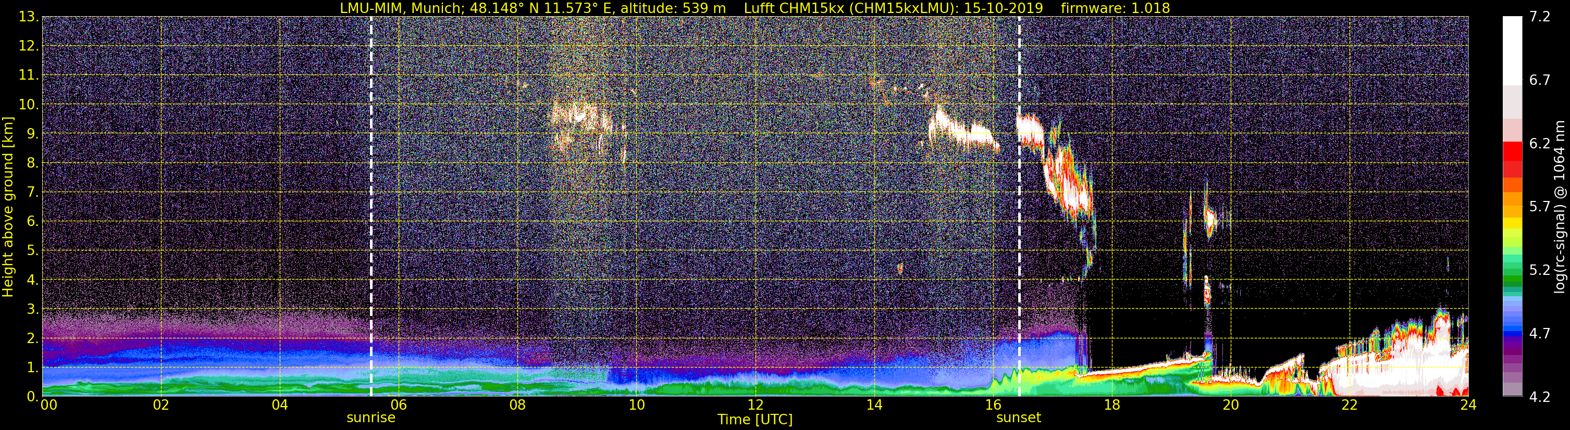This screenshot has width=1570, height=430.
Task: Click the time axis tick label '08'
Action: (x=517, y=405)
